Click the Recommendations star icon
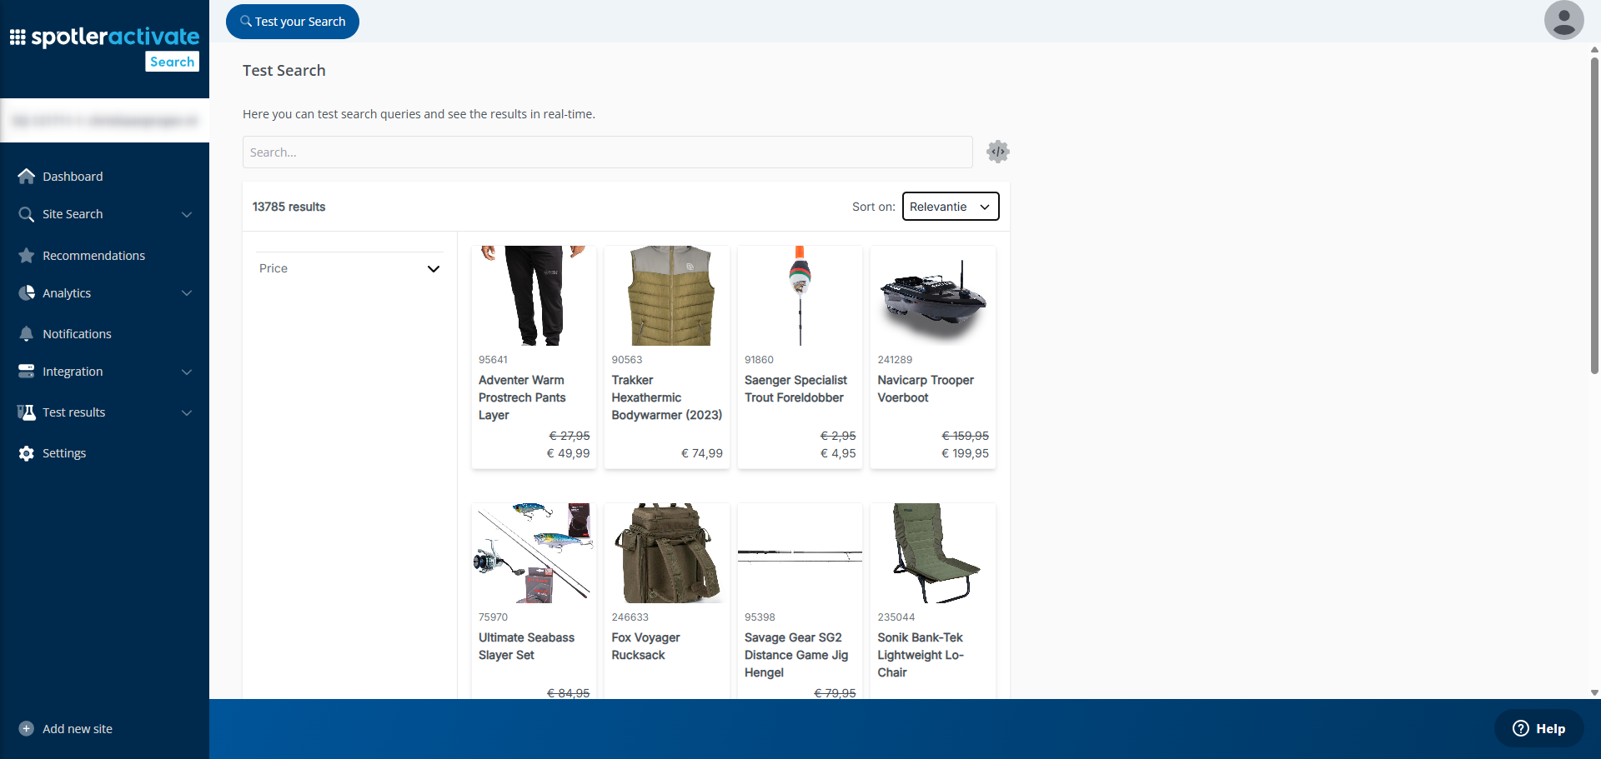The height and width of the screenshot is (759, 1601). (x=27, y=256)
